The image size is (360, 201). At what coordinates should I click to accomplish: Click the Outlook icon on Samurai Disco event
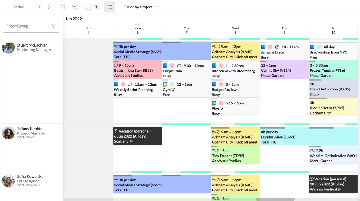click(x=263, y=47)
